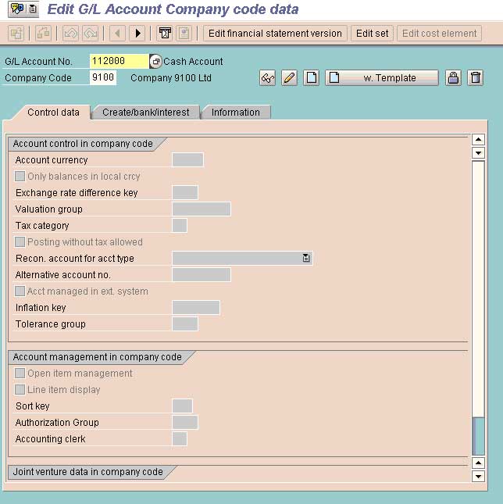503x504 pixels.
Task: Click the Company Code field 9100
Action: [x=103, y=77]
